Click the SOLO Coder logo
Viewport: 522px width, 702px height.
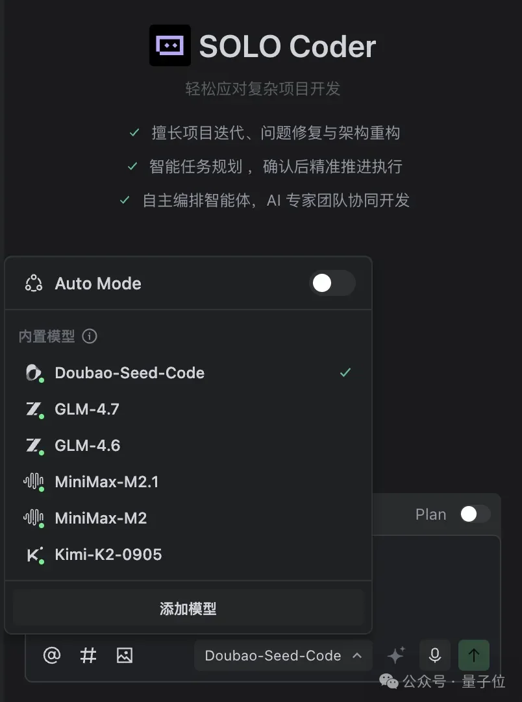[170, 46]
